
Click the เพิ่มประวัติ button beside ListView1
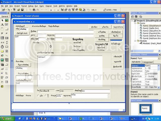117,56
